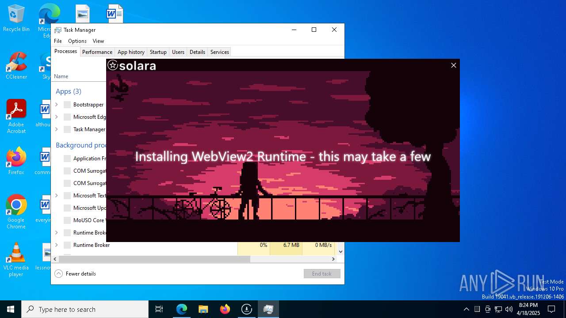The image size is (566, 318).
Task: Click the Task Manager taskbar icon
Action: coord(268,309)
